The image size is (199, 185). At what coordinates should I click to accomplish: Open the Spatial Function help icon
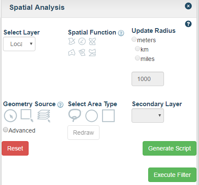click(121, 33)
